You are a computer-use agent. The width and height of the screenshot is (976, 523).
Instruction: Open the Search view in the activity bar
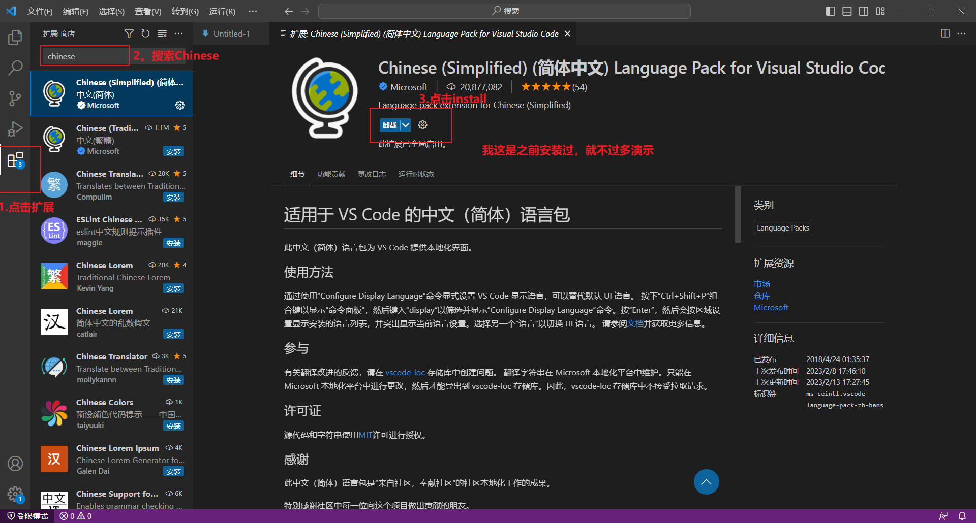[x=15, y=67]
